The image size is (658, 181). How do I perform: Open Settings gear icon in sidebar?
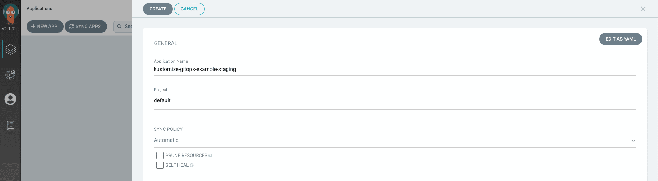point(10,75)
